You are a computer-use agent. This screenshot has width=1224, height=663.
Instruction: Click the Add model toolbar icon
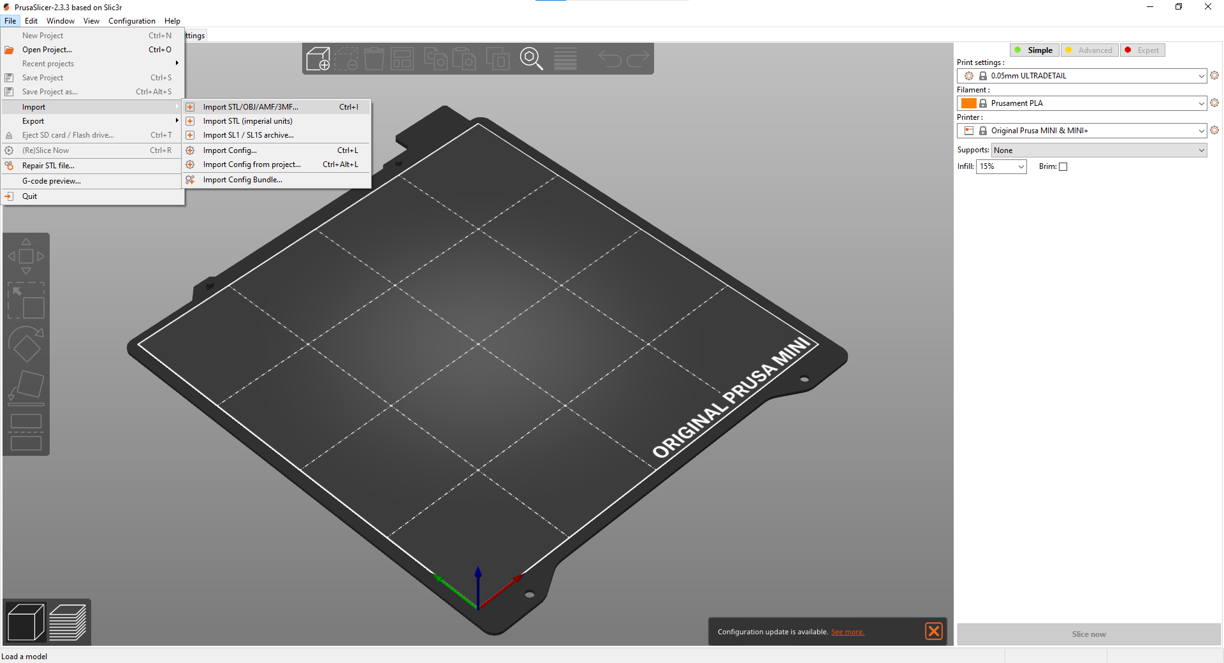click(318, 59)
